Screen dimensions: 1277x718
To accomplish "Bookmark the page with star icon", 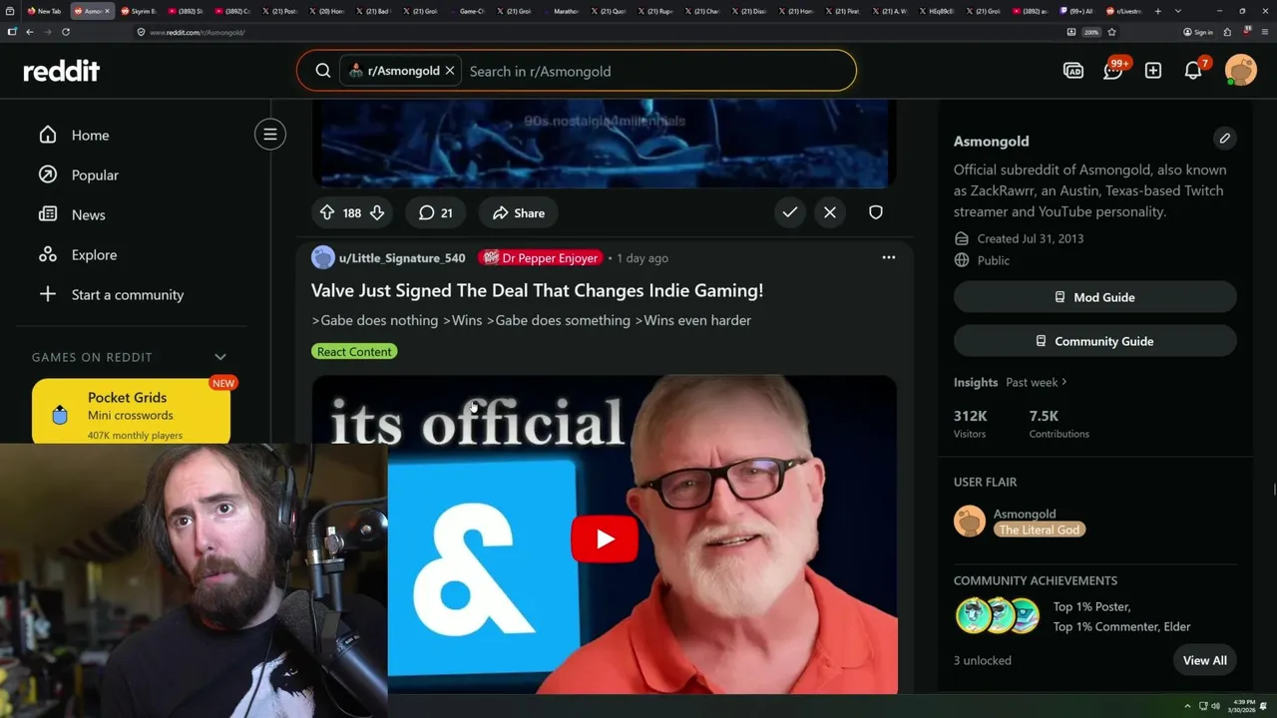I will [x=1111, y=32].
